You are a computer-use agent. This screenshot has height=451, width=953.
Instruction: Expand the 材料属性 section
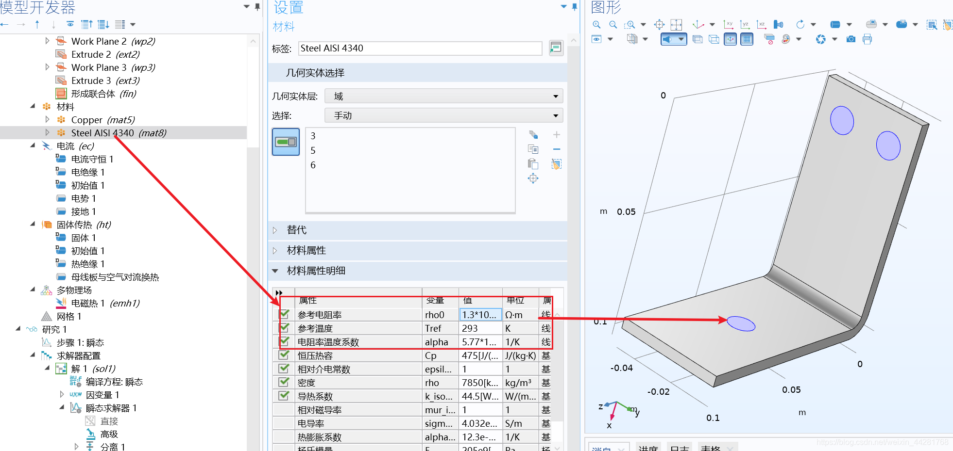coord(275,250)
